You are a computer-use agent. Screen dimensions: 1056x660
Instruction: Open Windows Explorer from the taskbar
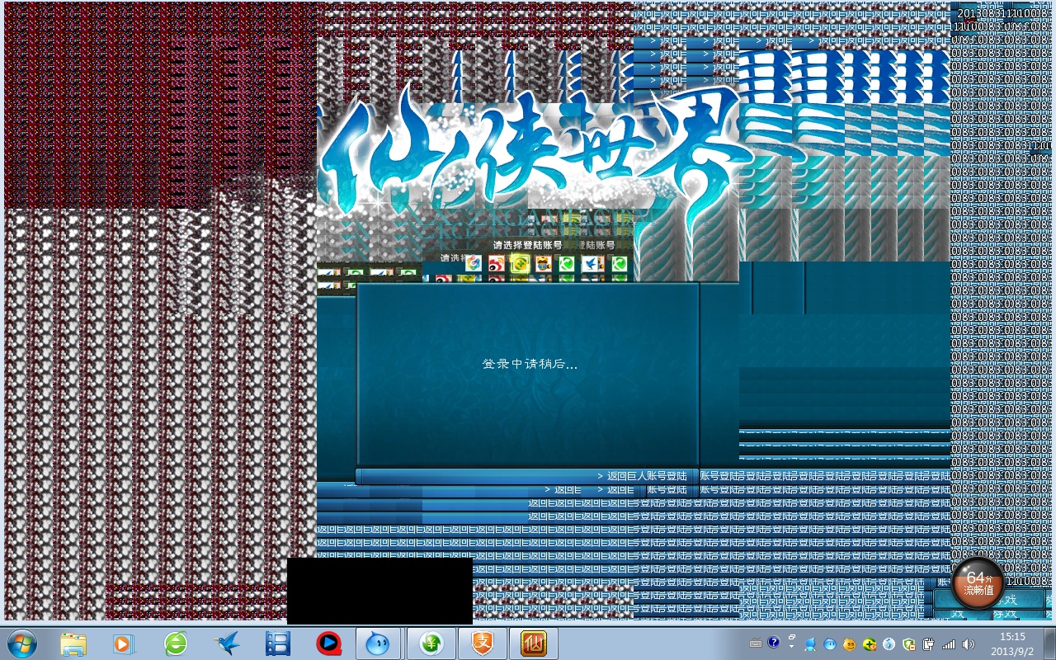pos(73,643)
